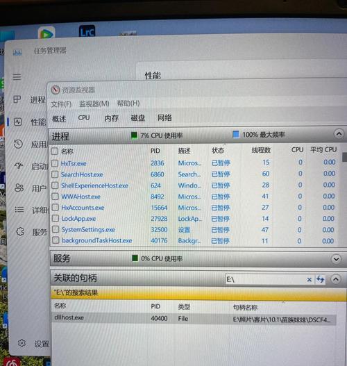Tick the checkbox for LockApp.exe
The image size is (347, 366).
pos(56,218)
